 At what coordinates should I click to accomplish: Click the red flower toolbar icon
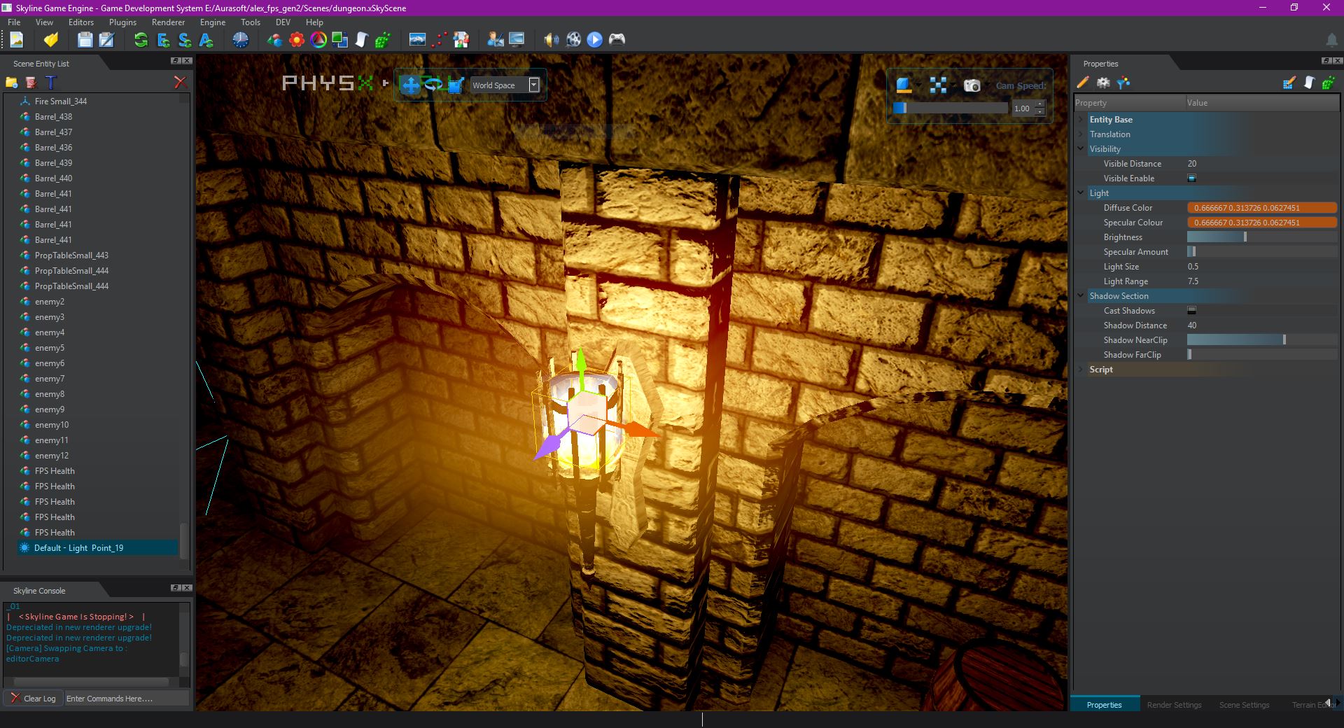(297, 40)
